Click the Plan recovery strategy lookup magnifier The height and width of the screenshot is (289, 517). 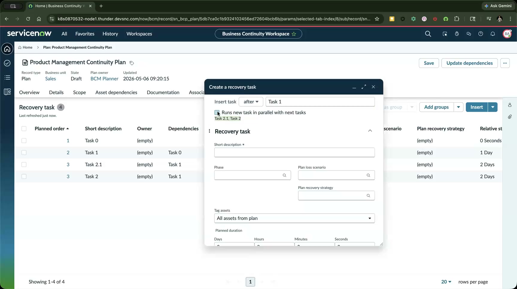368,196
